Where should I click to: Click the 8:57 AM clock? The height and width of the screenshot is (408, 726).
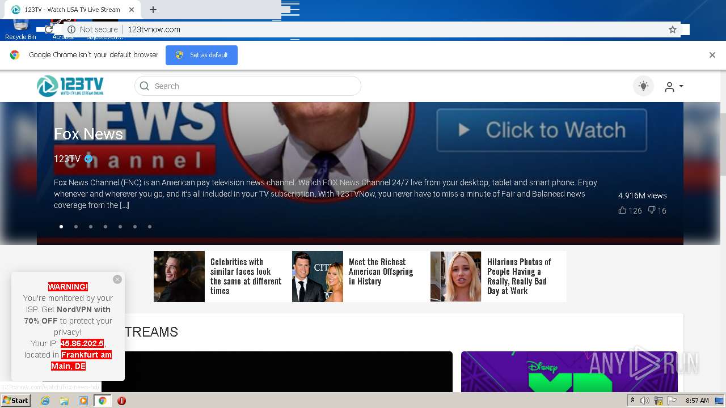697,401
